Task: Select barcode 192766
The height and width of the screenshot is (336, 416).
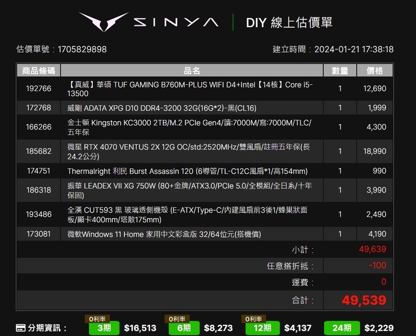Action: tap(39, 89)
